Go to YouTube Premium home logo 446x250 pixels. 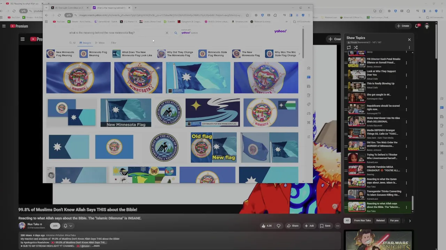(19, 26)
